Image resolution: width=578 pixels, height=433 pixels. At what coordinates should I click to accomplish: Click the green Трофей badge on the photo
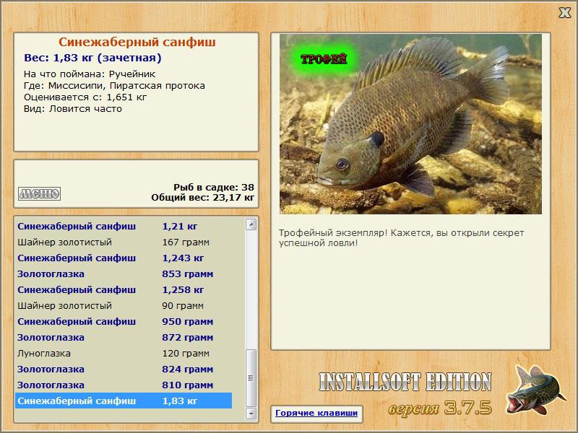324,59
